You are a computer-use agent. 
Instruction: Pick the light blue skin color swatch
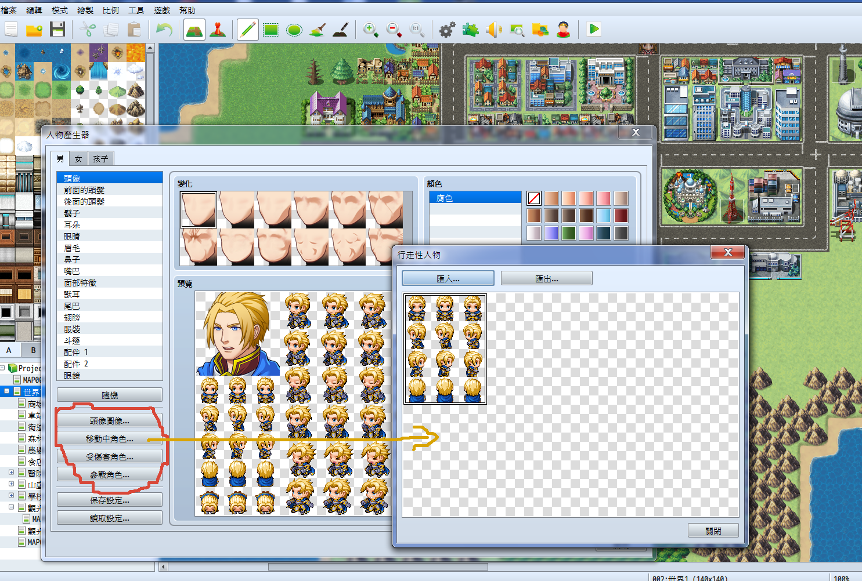(x=604, y=216)
